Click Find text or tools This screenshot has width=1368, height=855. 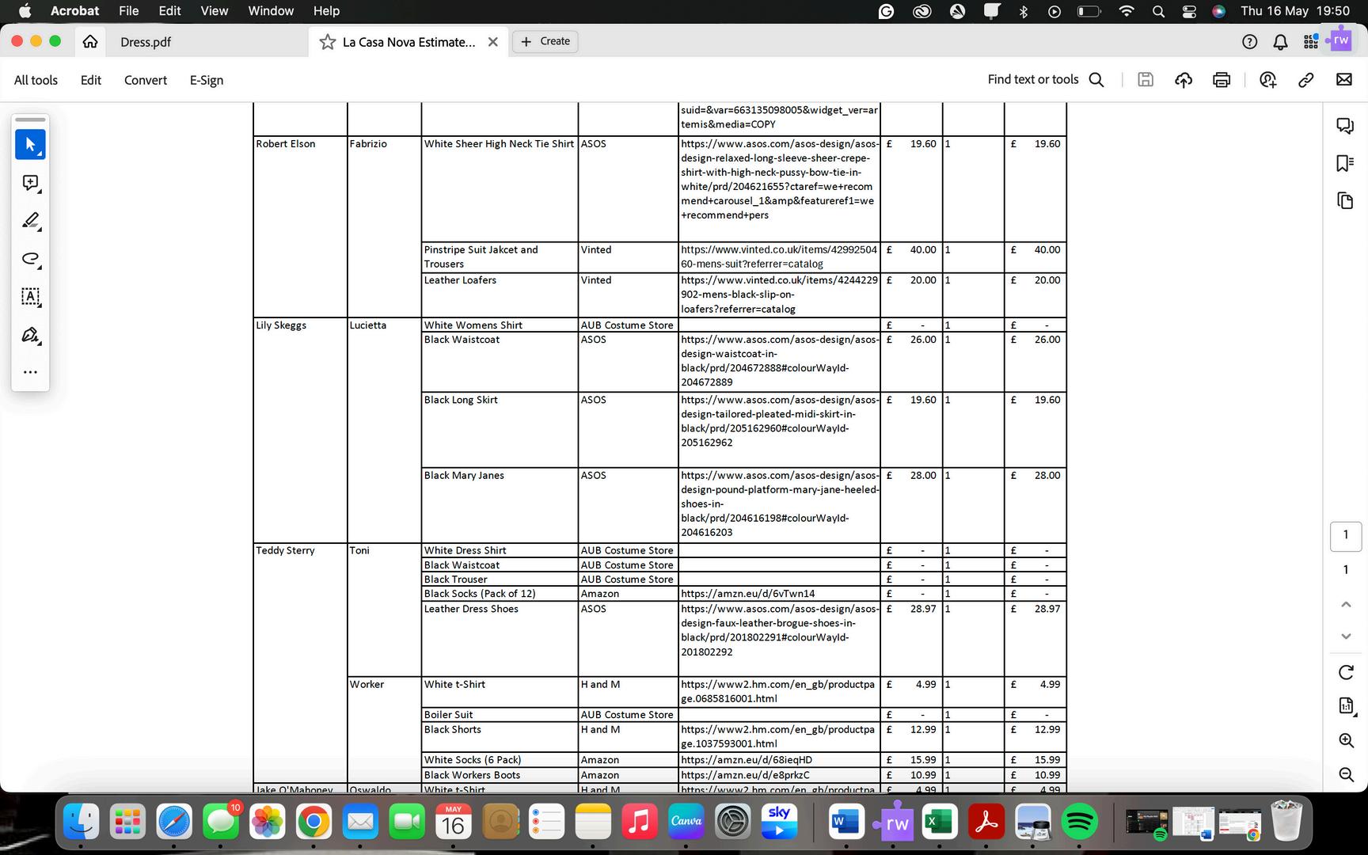click(x=1033, y=79)
